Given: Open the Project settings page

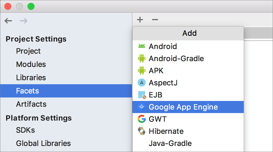Looking at the screenshot, I should (x=28, y=51).
